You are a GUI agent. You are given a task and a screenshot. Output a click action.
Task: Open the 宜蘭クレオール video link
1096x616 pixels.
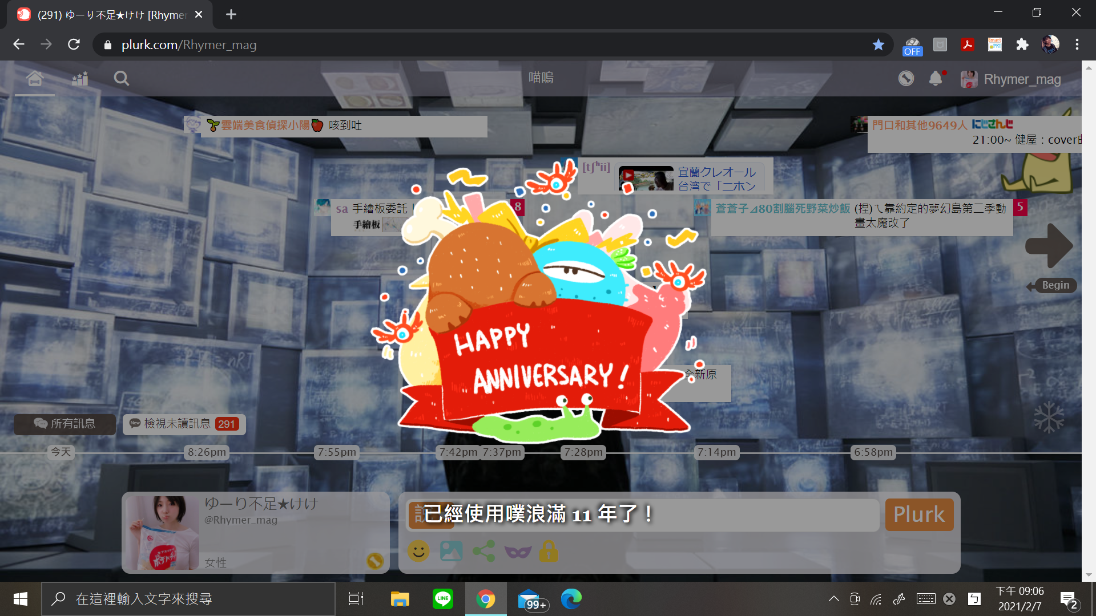click(x=717, y=179)
